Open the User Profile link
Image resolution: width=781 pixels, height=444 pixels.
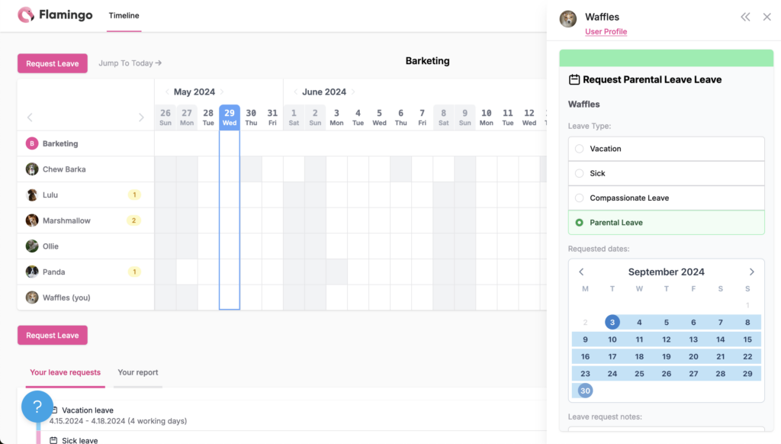pyautogui.click(x=606, y=31)
